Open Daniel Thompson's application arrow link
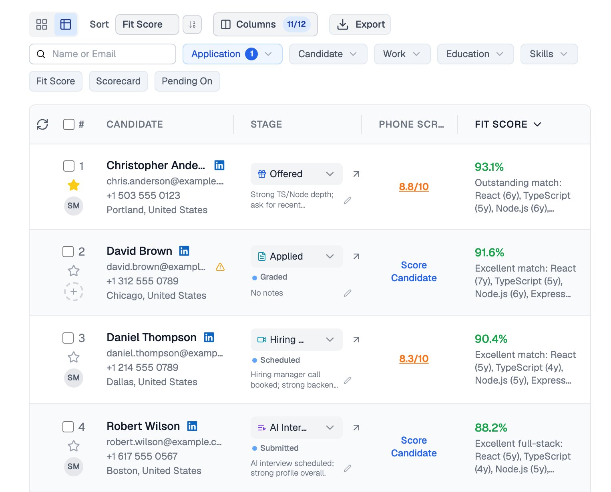 click(356, 340)
